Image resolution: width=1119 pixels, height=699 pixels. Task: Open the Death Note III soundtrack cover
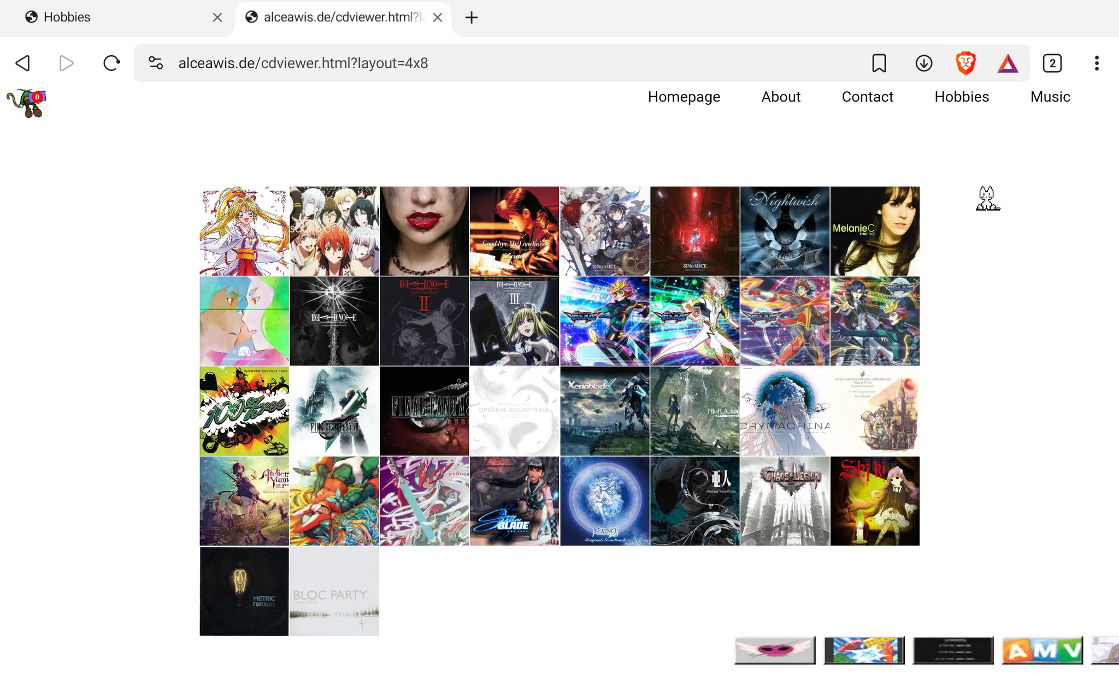[x=514, y=321]
